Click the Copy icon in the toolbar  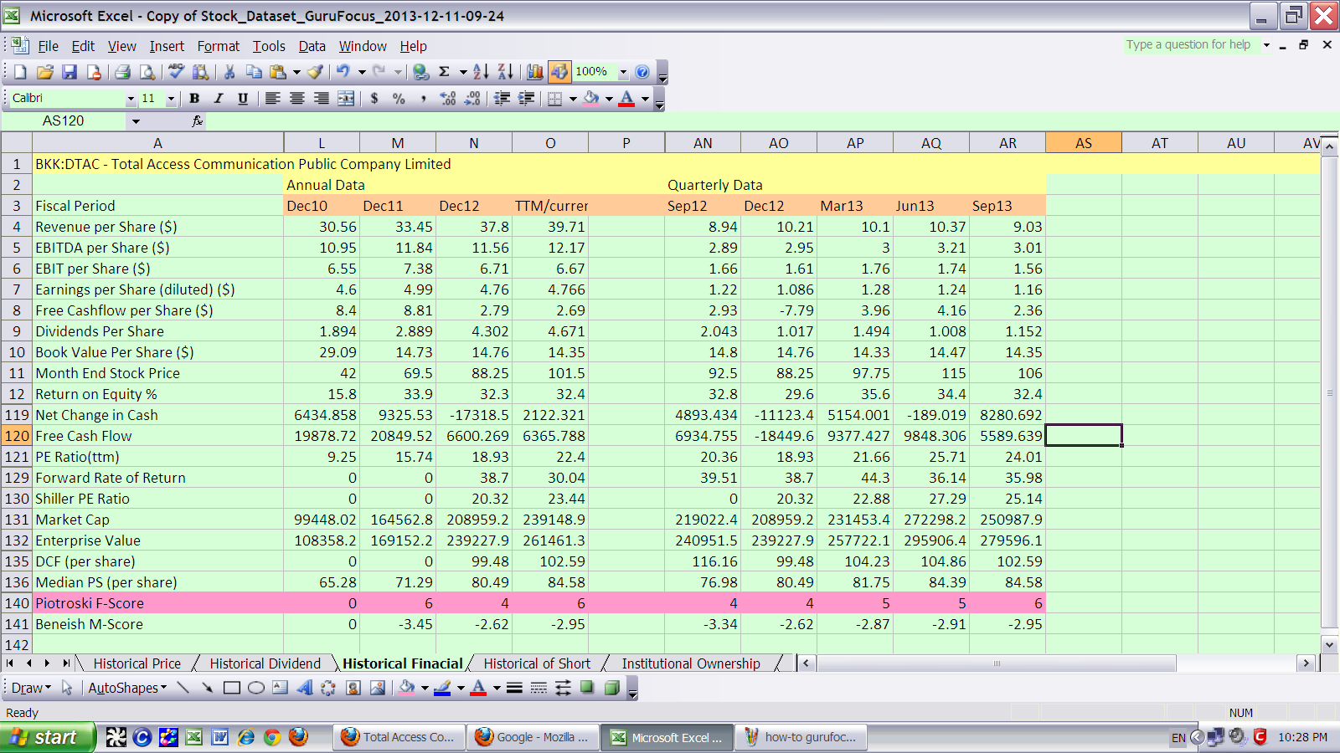(x=254, y=72)
